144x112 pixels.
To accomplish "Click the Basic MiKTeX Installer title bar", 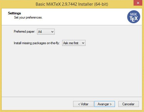I will click(72, 4).
